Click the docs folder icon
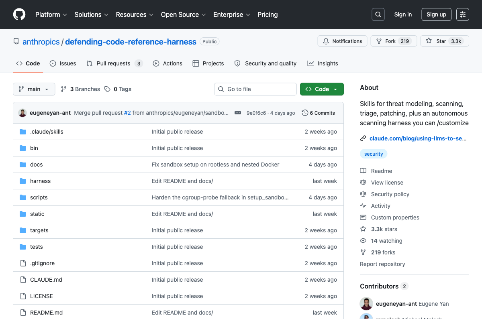Viewport: 482px width, 319px height. coord(23,165)
